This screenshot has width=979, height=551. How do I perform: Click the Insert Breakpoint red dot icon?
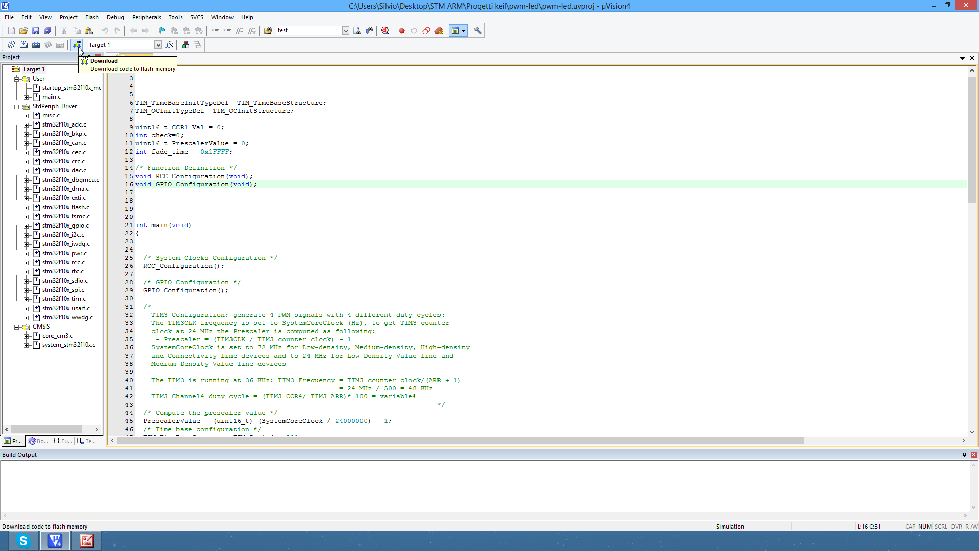point(402,31)
